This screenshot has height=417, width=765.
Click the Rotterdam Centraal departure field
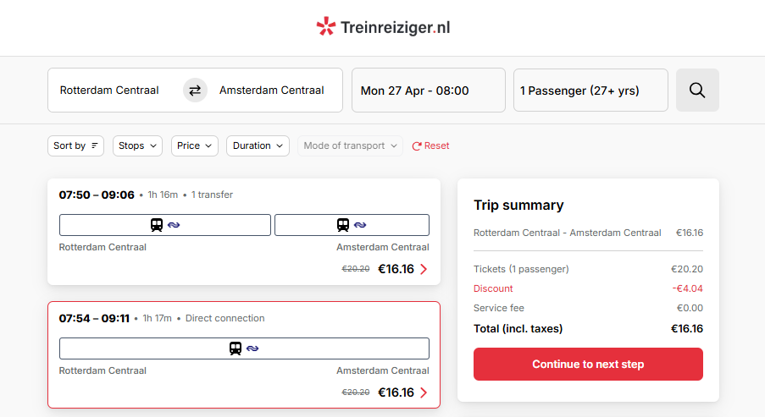coord(109,91)
